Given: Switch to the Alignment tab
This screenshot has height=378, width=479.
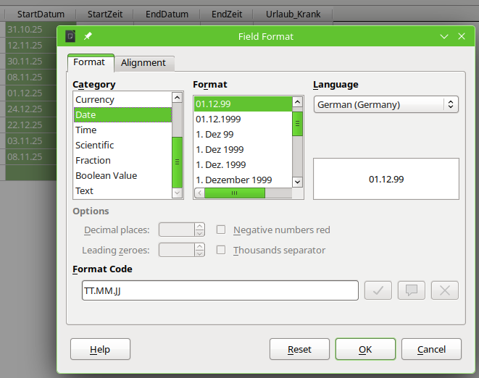Looking at the screenshot, I should pyautogui.click(x=143, y=63).
